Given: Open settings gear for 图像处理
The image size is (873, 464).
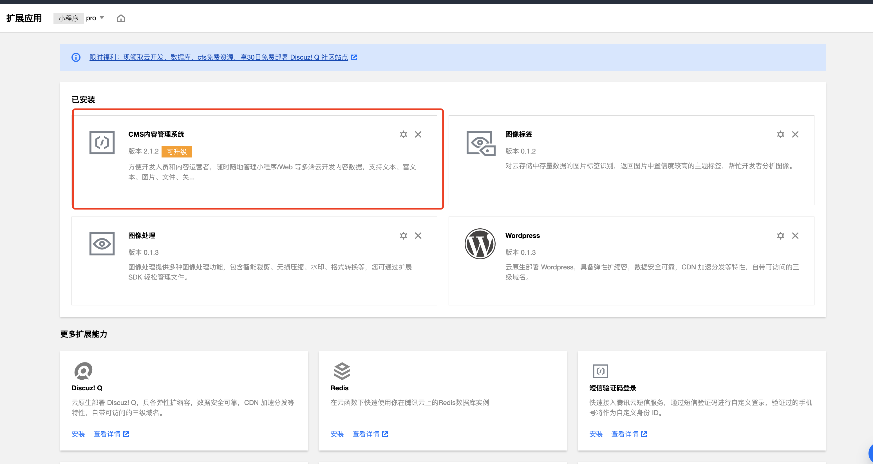Looking at the screenshot, I should pyautogui.click(x=403, y=236).
